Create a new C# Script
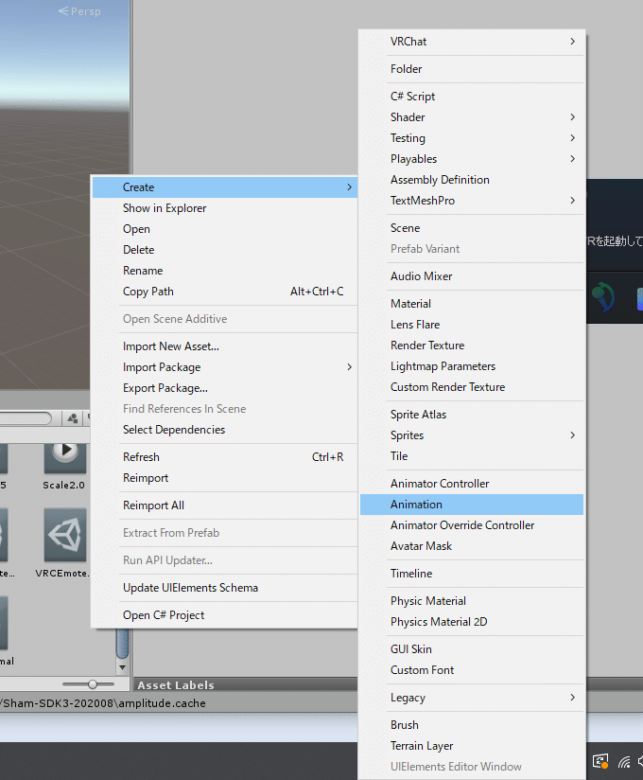This screenshot has height=780, width=643. click(472, 97)
